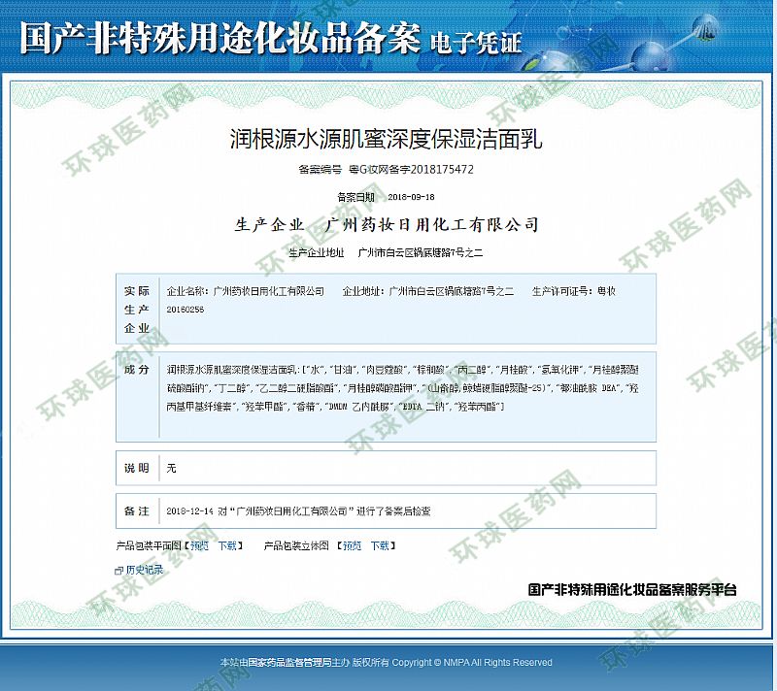
Task: Click the 电子凭证 text in the header
Action: tap(476, 42)
